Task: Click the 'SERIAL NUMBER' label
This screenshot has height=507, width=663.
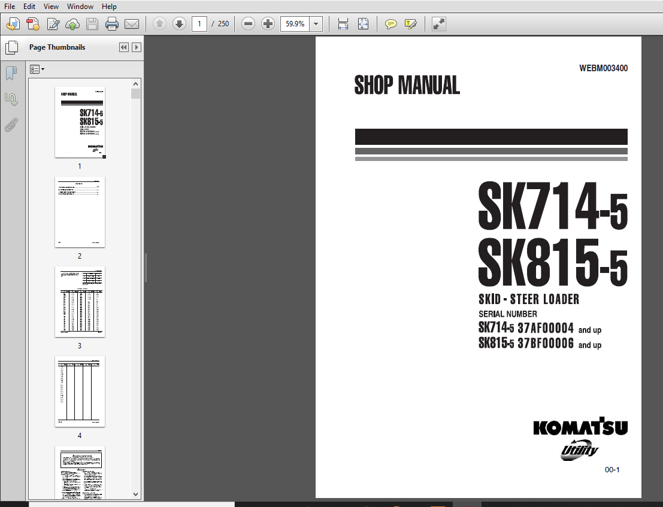Action: point(508,314)
